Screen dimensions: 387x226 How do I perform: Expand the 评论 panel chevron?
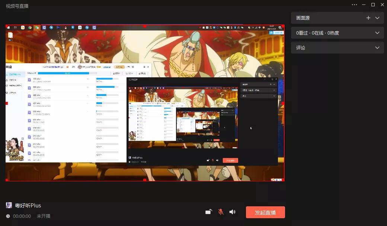377,48
